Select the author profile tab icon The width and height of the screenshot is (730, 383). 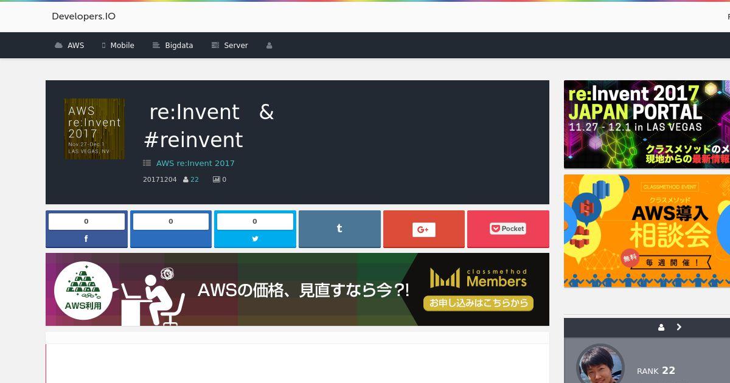661,327
